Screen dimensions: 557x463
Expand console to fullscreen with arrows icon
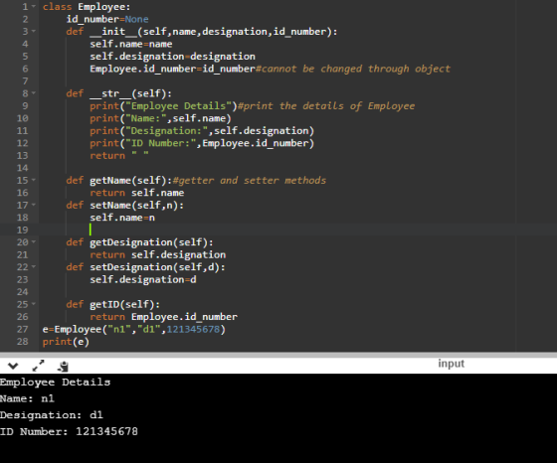pos(38,366)
